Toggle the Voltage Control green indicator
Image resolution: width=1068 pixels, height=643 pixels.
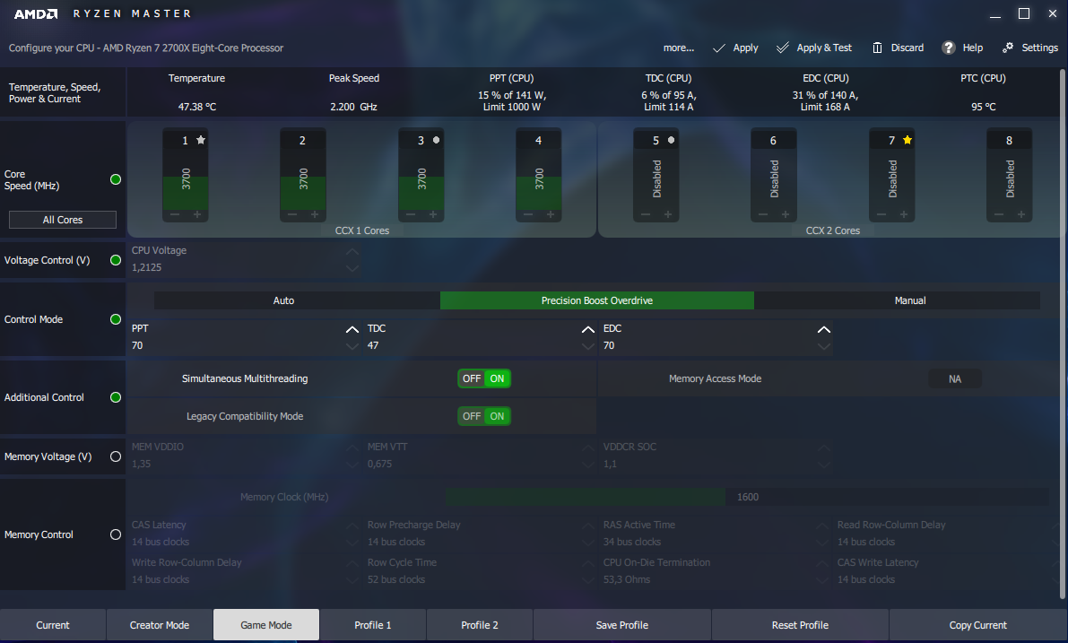coord(116,260)
